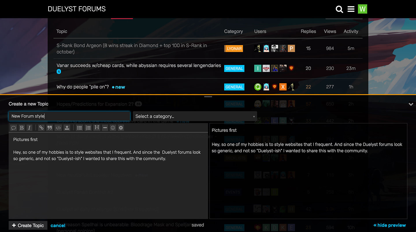Screen dimensions: 416x232
Task: Click the I avatar in the Vanar topic row
Action: [x=258, y=68]
